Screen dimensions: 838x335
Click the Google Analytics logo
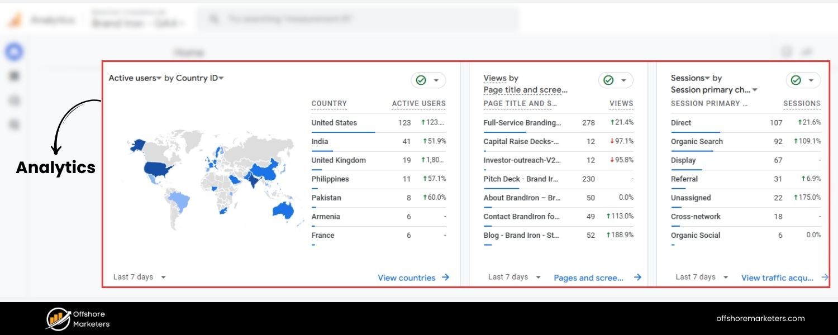[15, 18]
